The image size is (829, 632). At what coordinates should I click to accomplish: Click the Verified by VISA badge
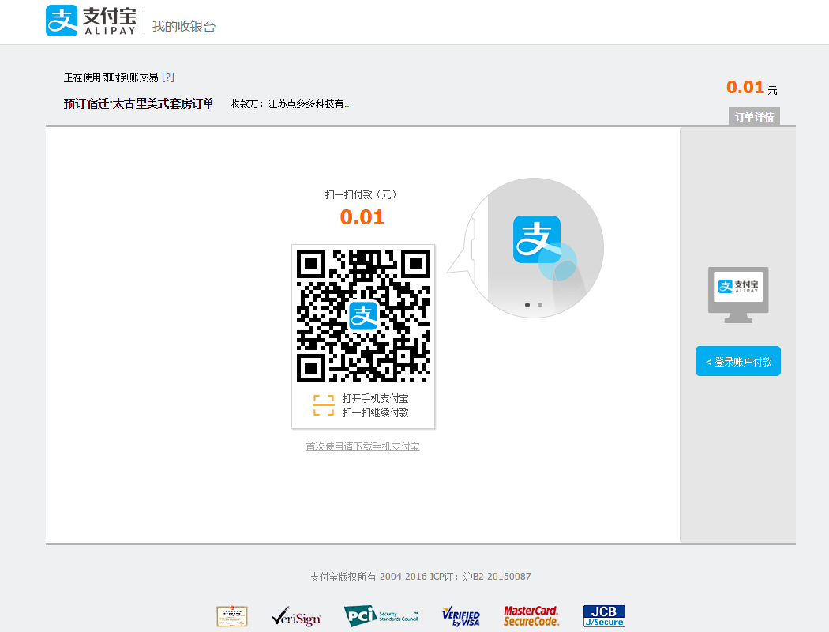click(461, 616)
